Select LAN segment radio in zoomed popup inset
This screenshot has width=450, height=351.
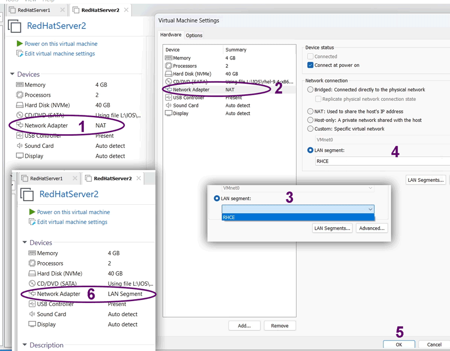click(216, 198)
